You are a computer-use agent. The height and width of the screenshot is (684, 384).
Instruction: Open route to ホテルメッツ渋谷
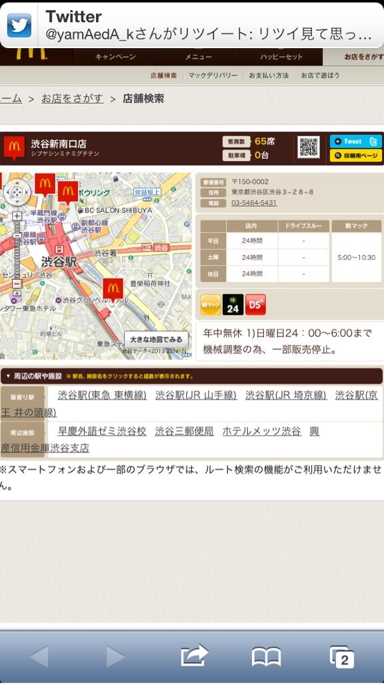click(x=261, y=432)
